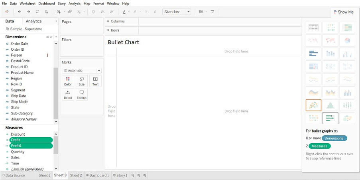Open the Color mark card
Viewport: 360px width, 180px height.
[x=68, y=81]
